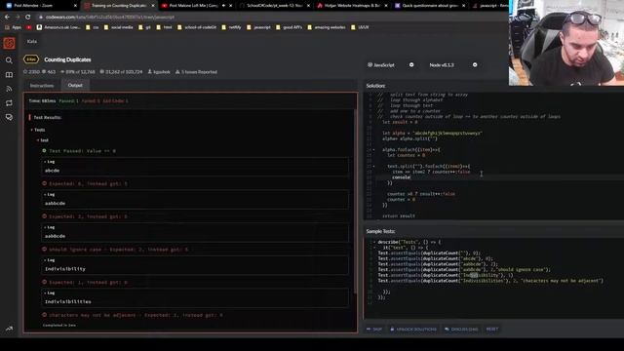Click the JavaScript dropdown arrow button
The width and height of the screenshot is (624, 351).
click(x=411, y=65)
